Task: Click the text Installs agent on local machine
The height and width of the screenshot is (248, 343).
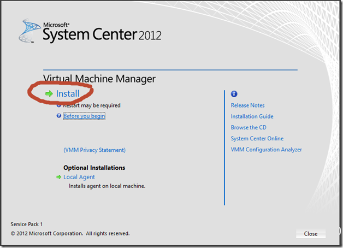Action: [x=107, y=186]
